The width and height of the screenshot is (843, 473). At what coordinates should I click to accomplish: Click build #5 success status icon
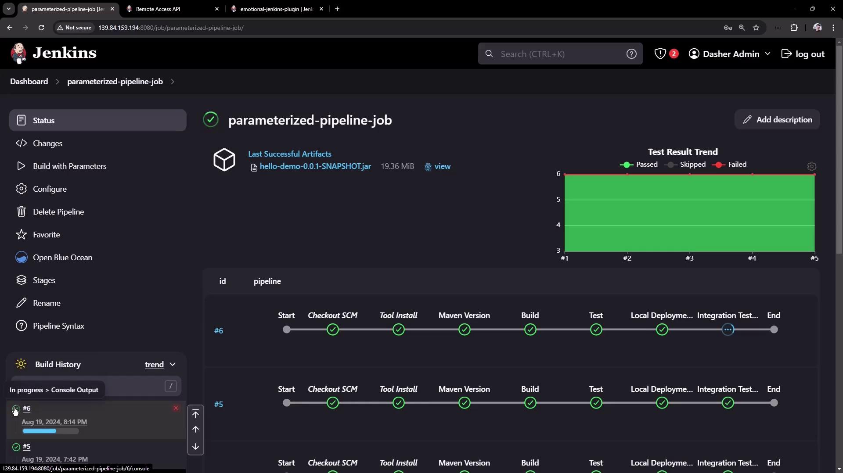(x=16, y=447)
